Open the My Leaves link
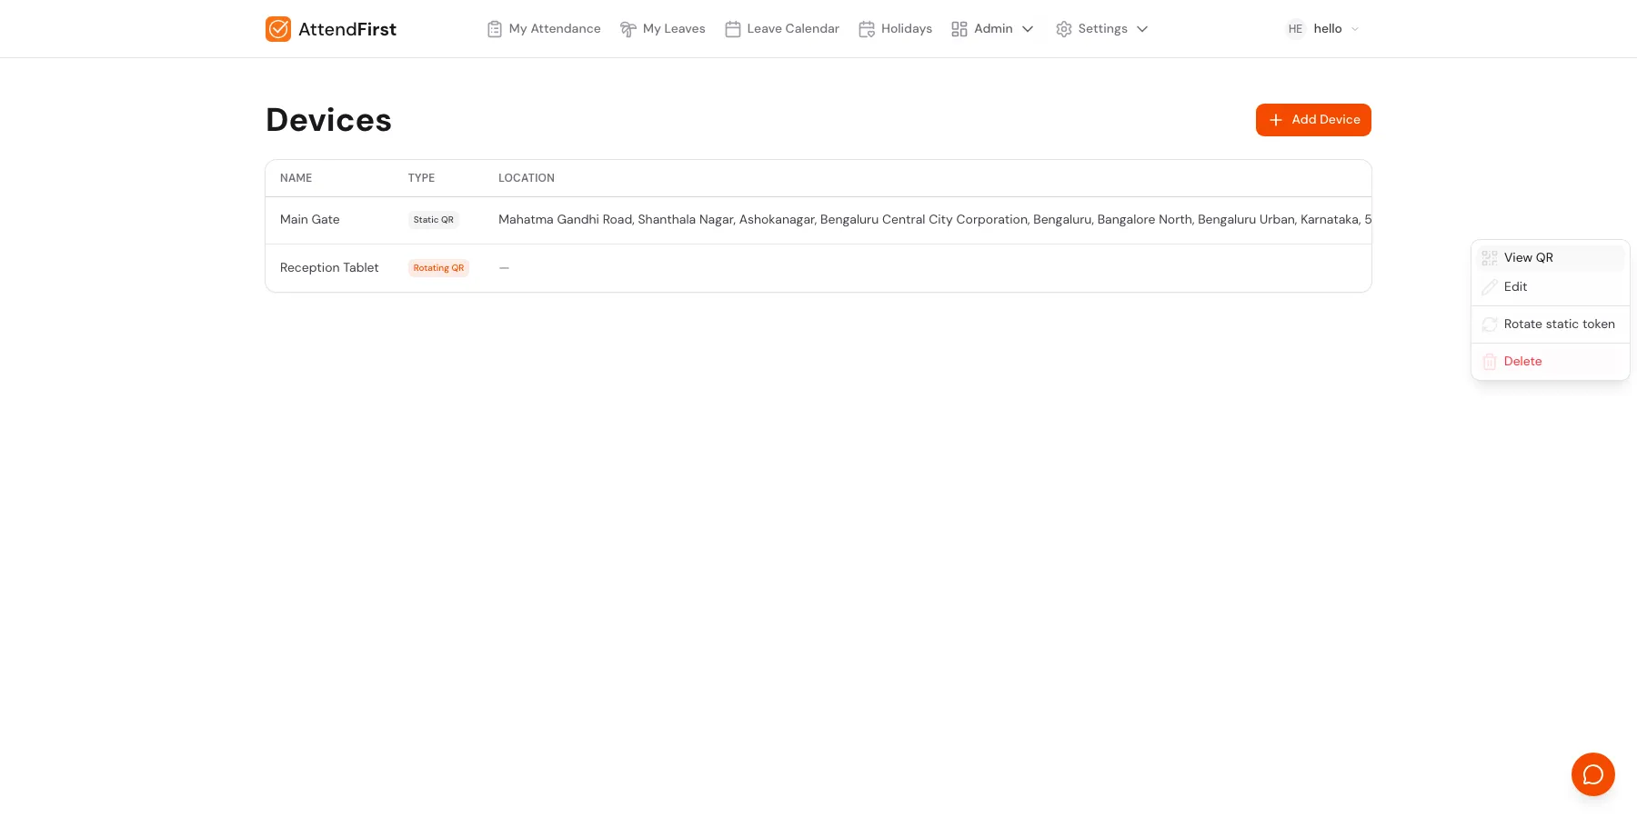1637x818 pixels. pos(673,29)
